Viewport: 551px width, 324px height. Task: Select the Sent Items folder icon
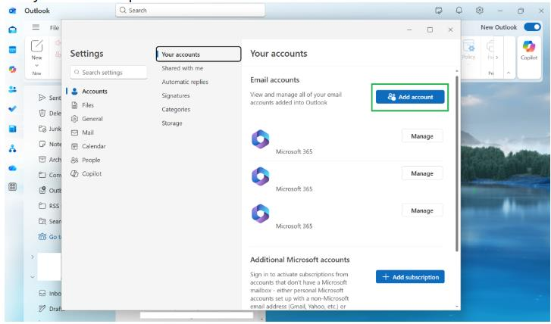42,98
